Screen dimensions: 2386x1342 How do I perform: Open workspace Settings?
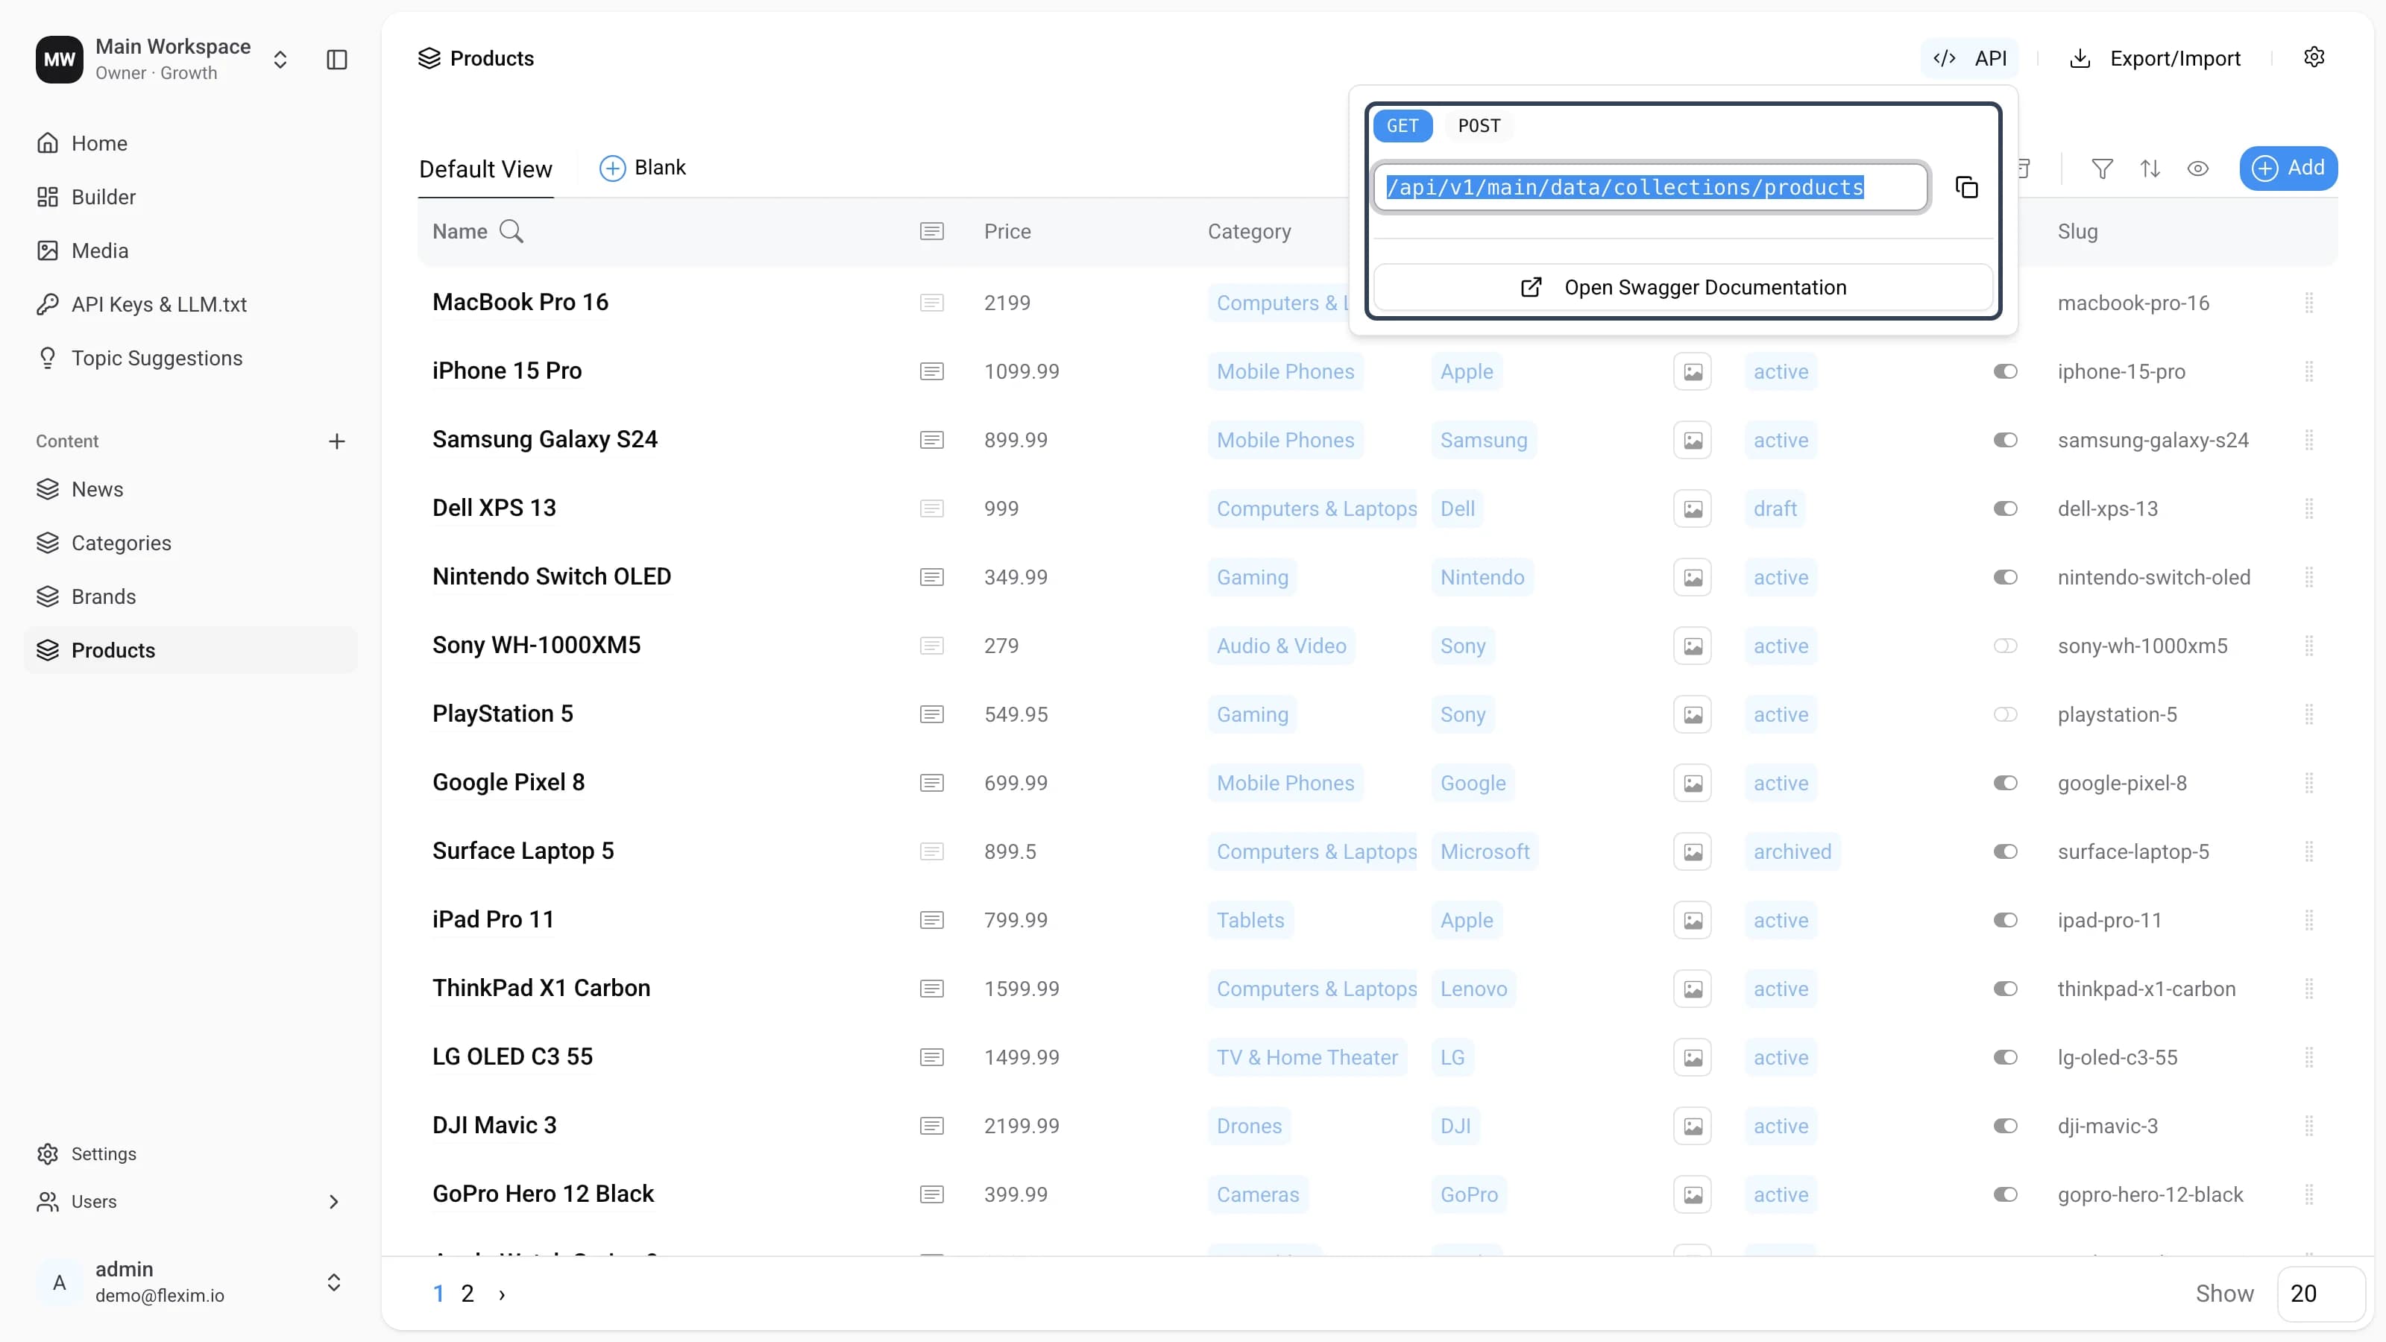pos(190,1154)
